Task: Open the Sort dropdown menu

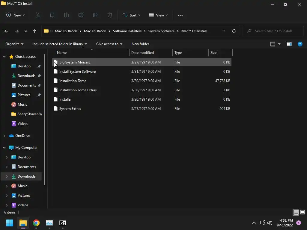Action: (x=131, y=15)
